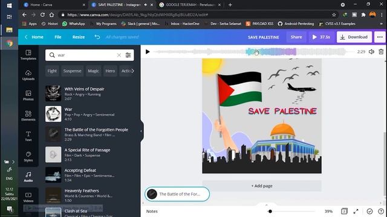Open the more options menu

[x=380, y=37]
